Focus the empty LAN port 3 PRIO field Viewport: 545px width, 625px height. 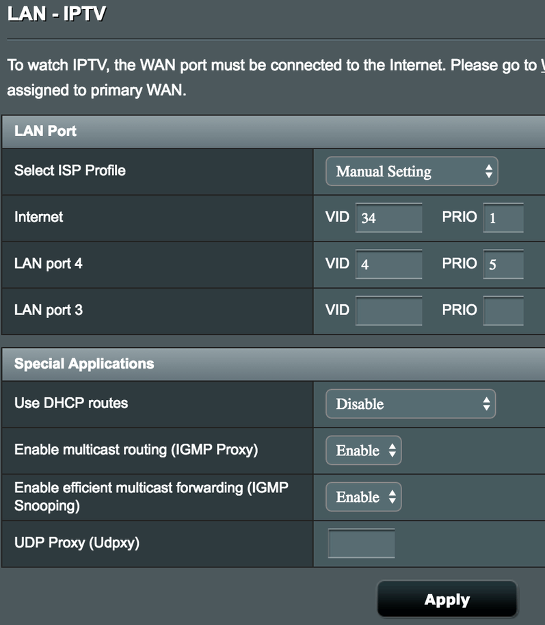[x=503, y=310]
